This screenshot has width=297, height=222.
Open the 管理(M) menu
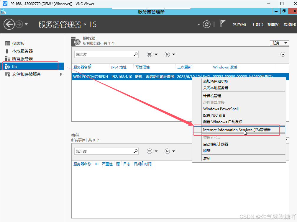239,25
